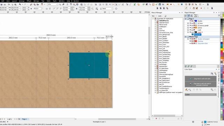The height and width of the screenshot is (126, 224).
Task: Click the Undo arrow icon
Action: pos(20,5)
